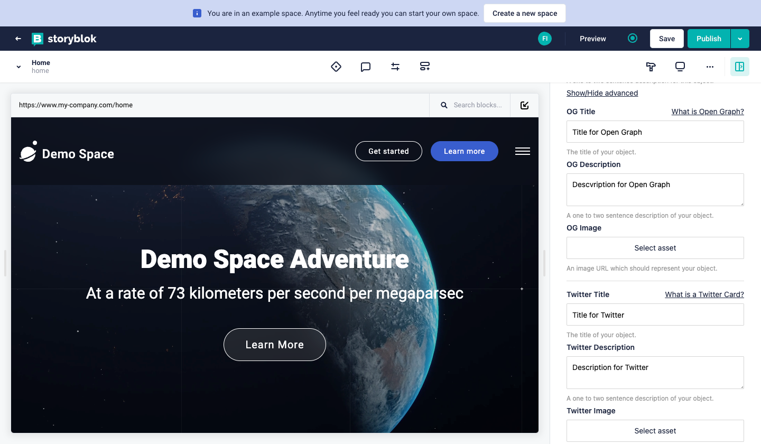This screenshot has width=761, height=444.
Task: Open What is a Twitter Card link
Action: click(x=704, y=294)
